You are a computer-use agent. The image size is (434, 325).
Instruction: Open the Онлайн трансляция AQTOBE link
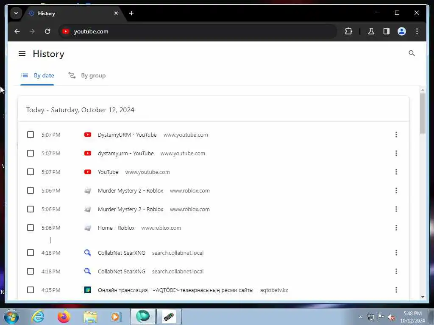[175, 290]
